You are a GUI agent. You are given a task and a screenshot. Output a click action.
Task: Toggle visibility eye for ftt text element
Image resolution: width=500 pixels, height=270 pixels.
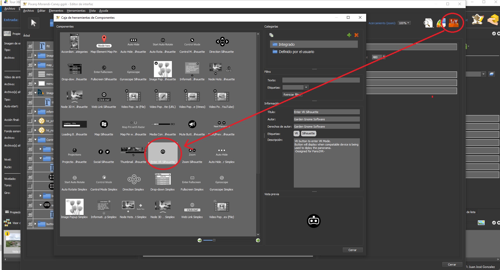click(30, 46)
